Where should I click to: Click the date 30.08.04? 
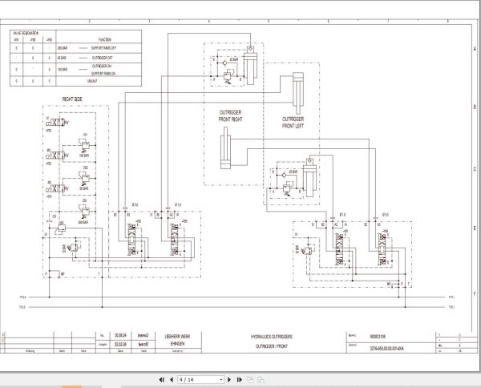coord(120,336)
